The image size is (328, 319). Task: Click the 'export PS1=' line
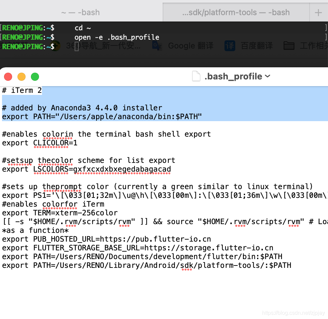(165, 196)
